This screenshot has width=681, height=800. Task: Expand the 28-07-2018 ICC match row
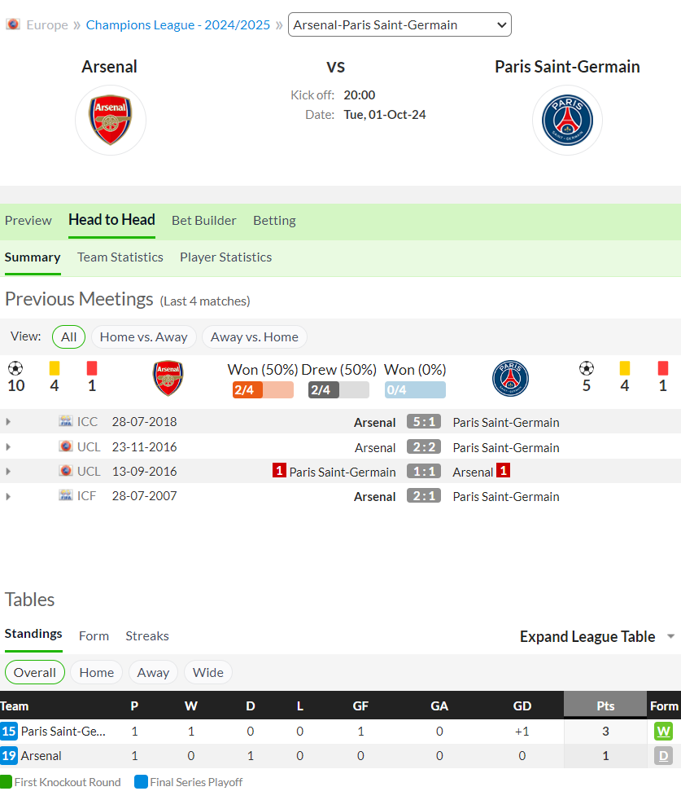tap(8, 422)
